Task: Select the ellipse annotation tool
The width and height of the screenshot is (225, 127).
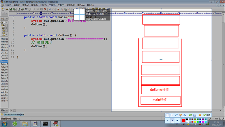Action: click(x=172, y=115)
